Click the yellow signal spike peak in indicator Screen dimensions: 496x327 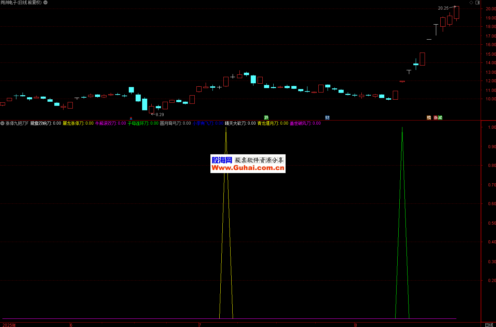pos(226,128)
